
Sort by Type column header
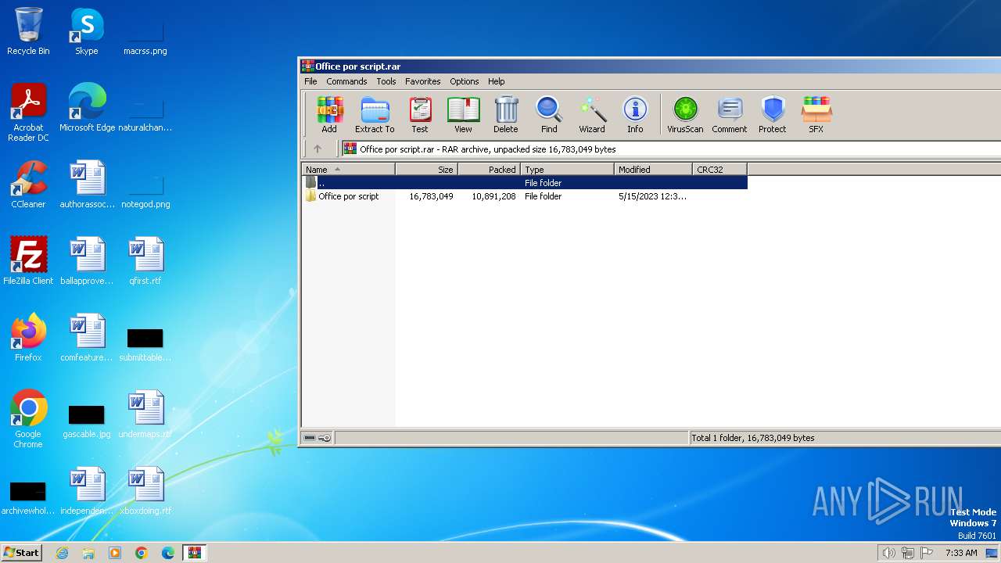(567, 169)
